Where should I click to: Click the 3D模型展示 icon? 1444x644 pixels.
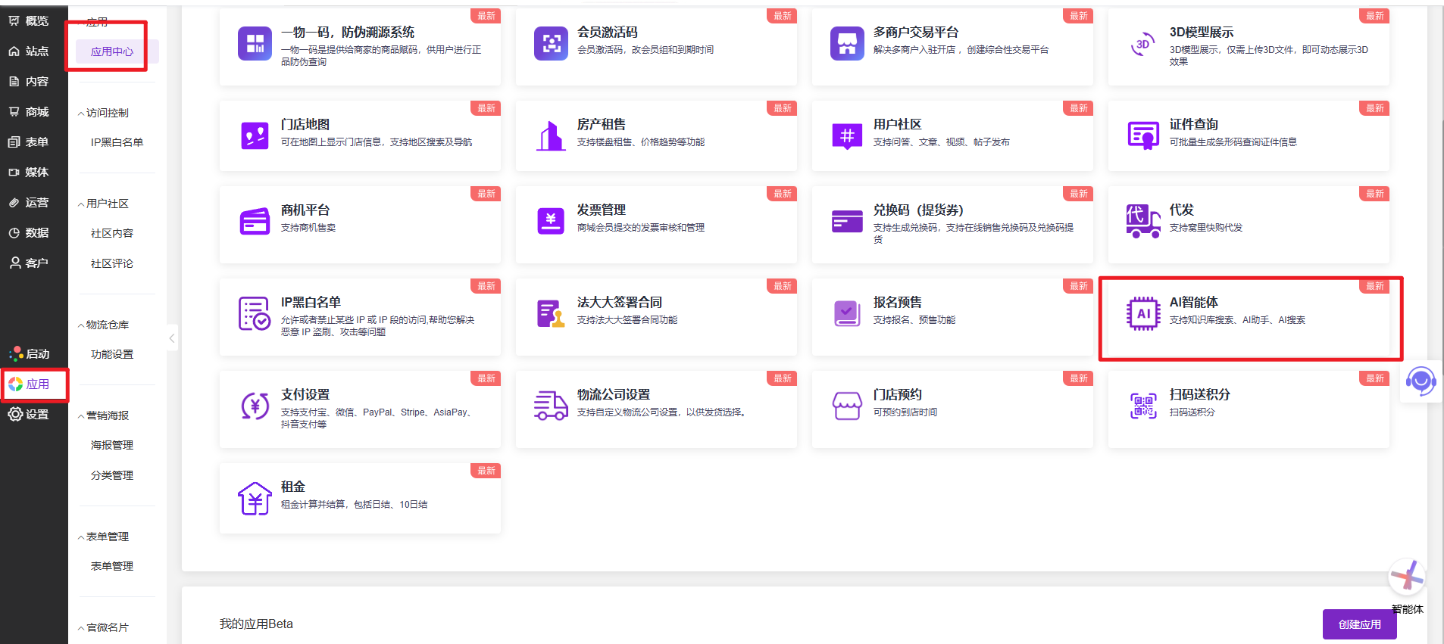pyautogui.click(x=1143, y=43)
